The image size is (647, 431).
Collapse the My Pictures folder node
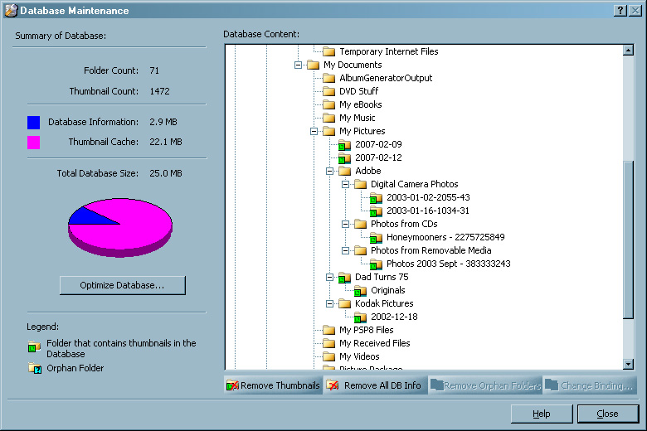[314, 131]
